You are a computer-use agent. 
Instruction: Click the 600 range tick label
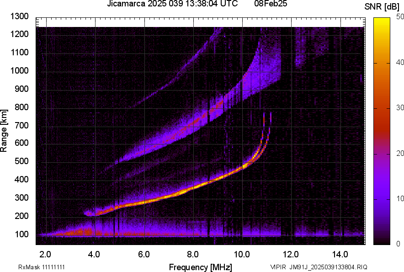[x=21, y=143]
